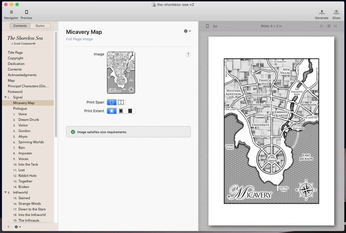
Task: Click the help question mark button
Action: coord(188,54)
